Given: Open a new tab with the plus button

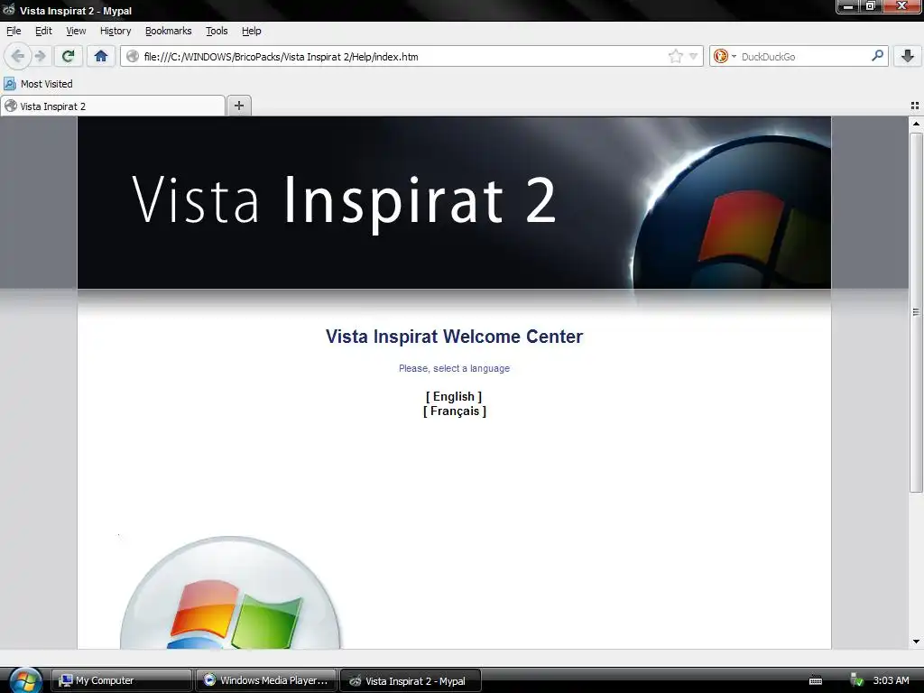Looking at the screenshot, I should click(238, 106).
